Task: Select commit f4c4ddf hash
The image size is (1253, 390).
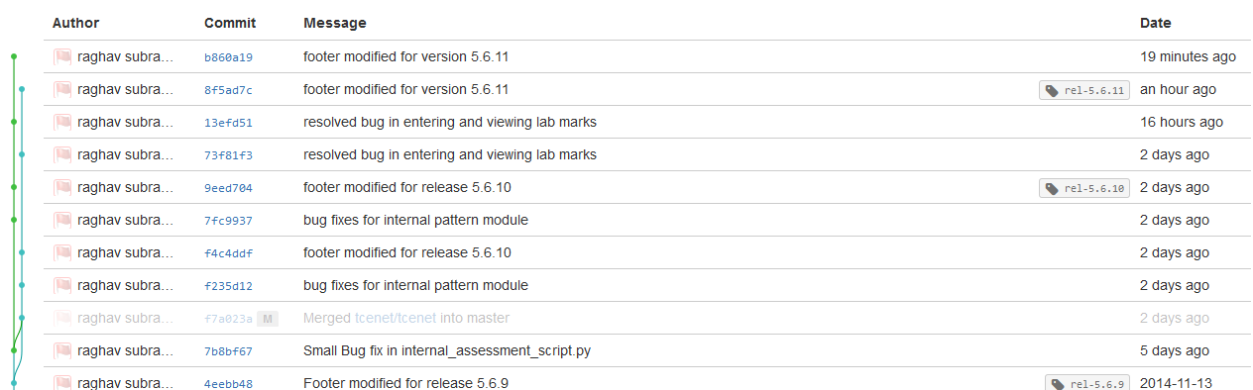Action: [x=228, y=253]
